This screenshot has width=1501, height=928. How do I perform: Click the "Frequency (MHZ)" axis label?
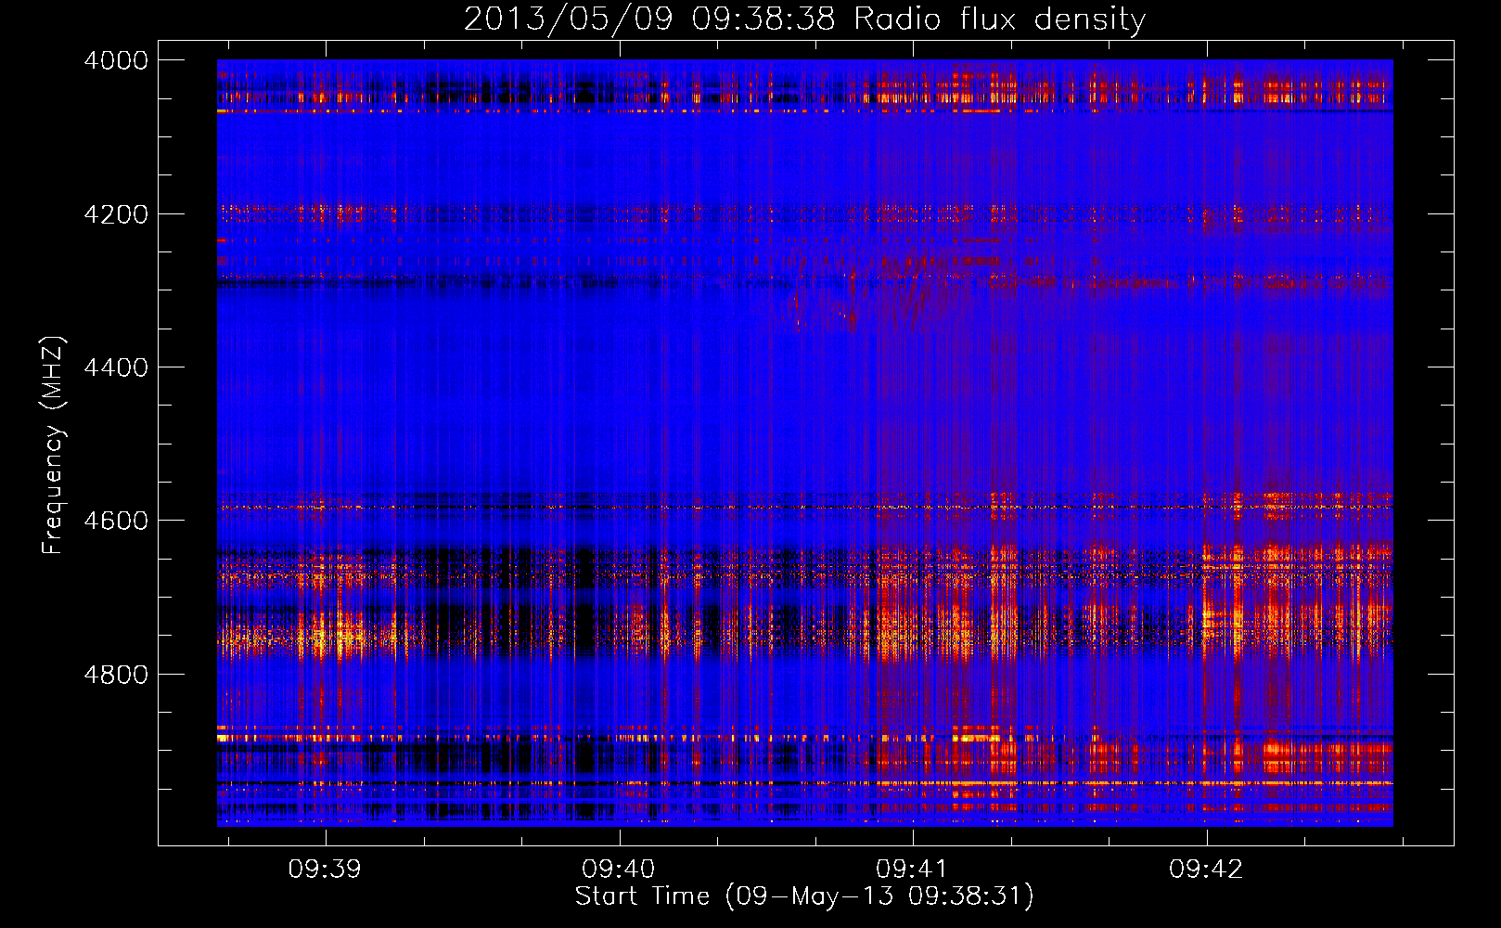pos(53,445)
